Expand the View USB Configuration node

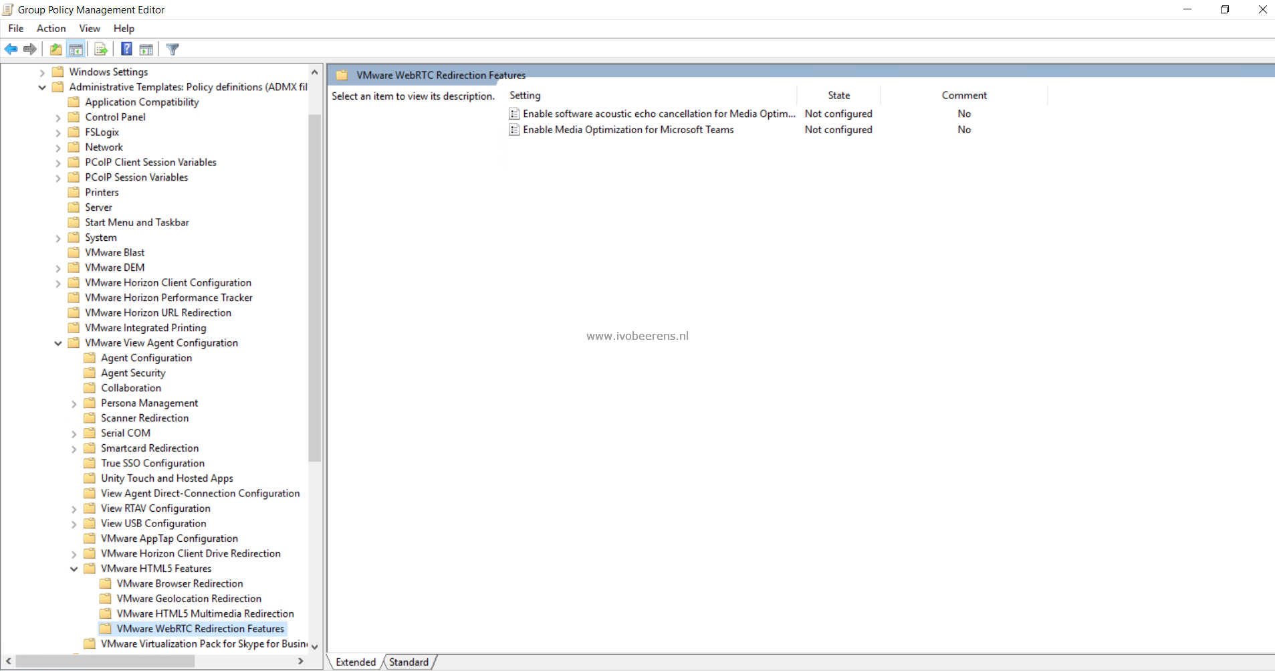[x=74, y=524]
